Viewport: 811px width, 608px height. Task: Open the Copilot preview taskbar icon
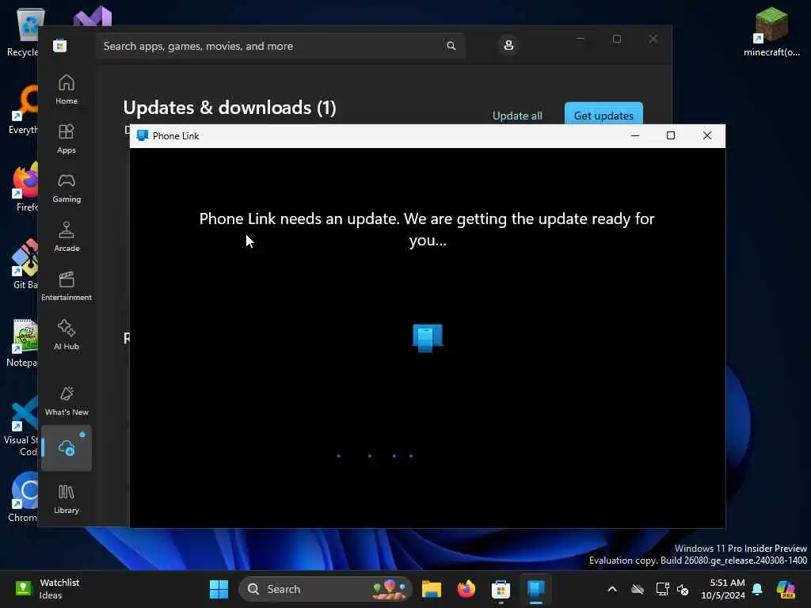coord(786,589)
